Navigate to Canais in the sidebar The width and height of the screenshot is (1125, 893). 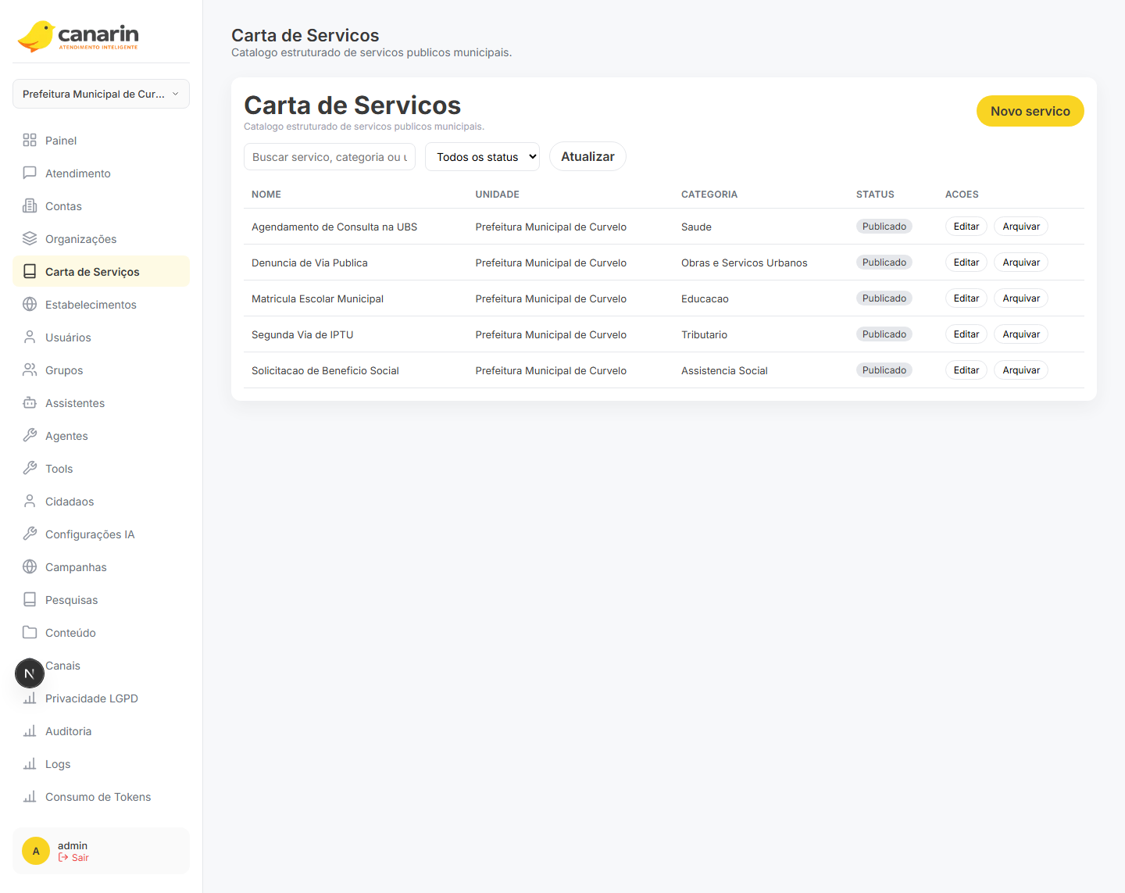click(101, 666)
